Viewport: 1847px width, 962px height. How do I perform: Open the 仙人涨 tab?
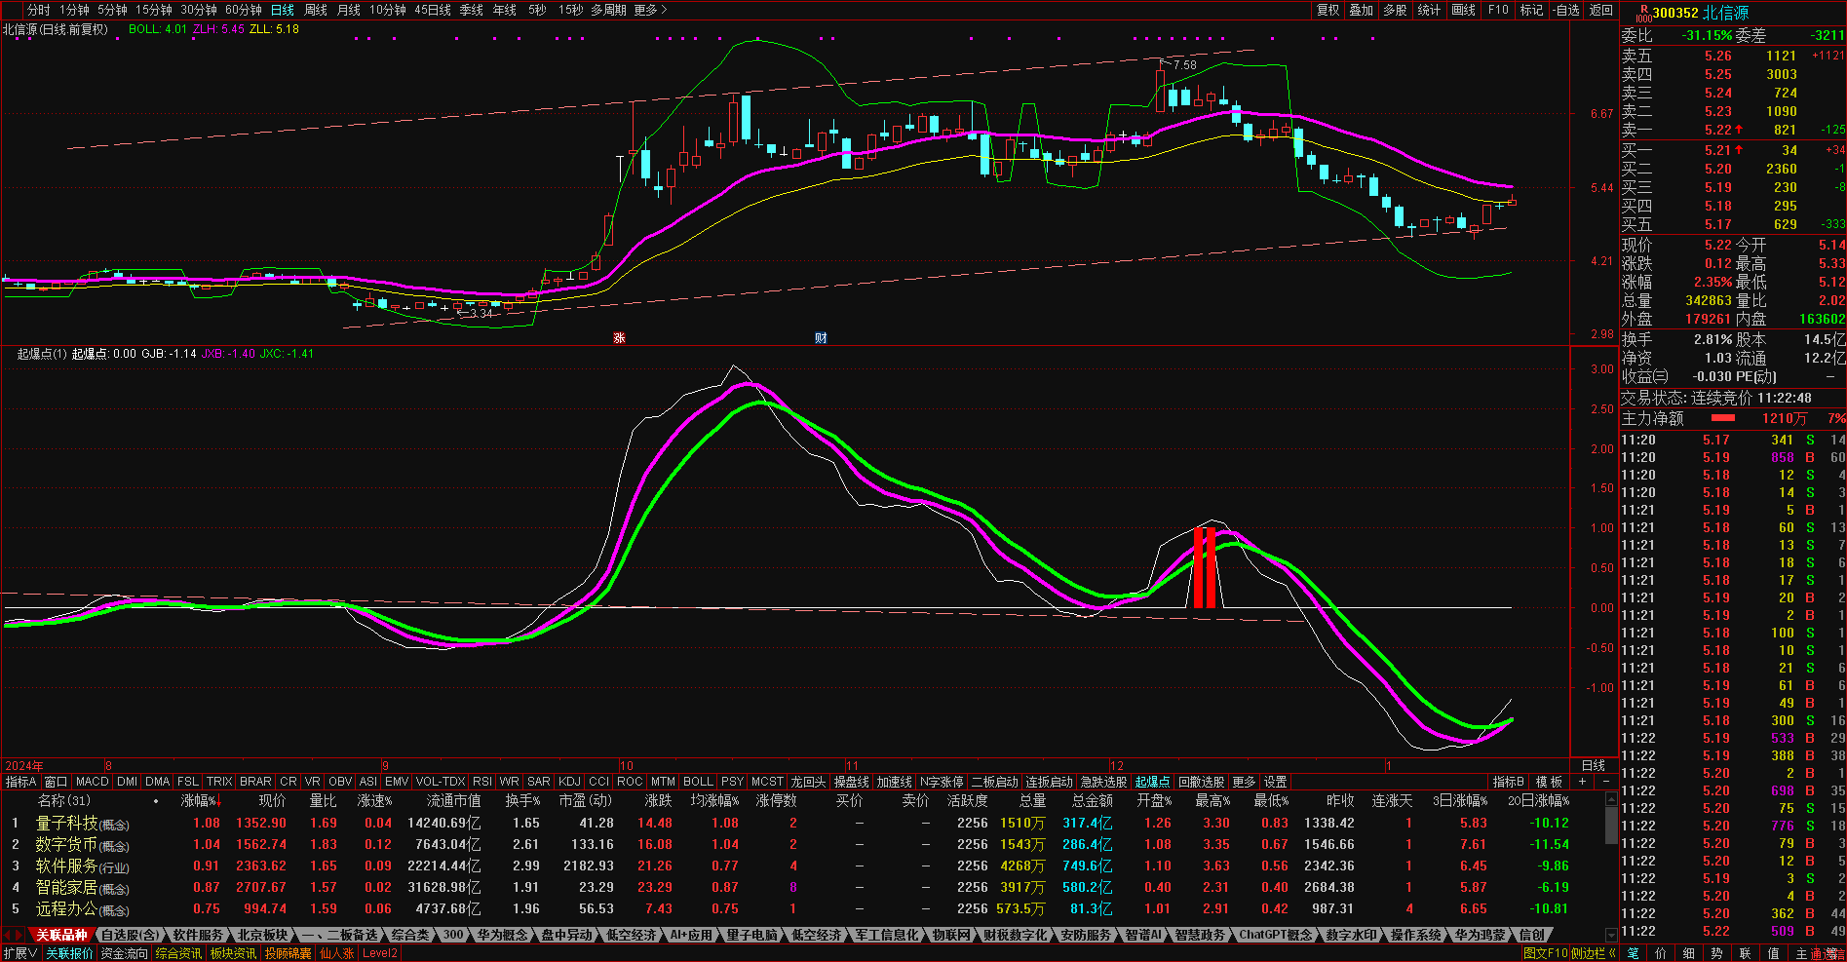coord(337,953)
